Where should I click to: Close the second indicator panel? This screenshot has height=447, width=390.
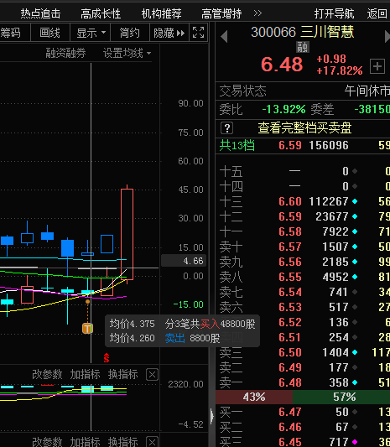(x=152, y=442)
